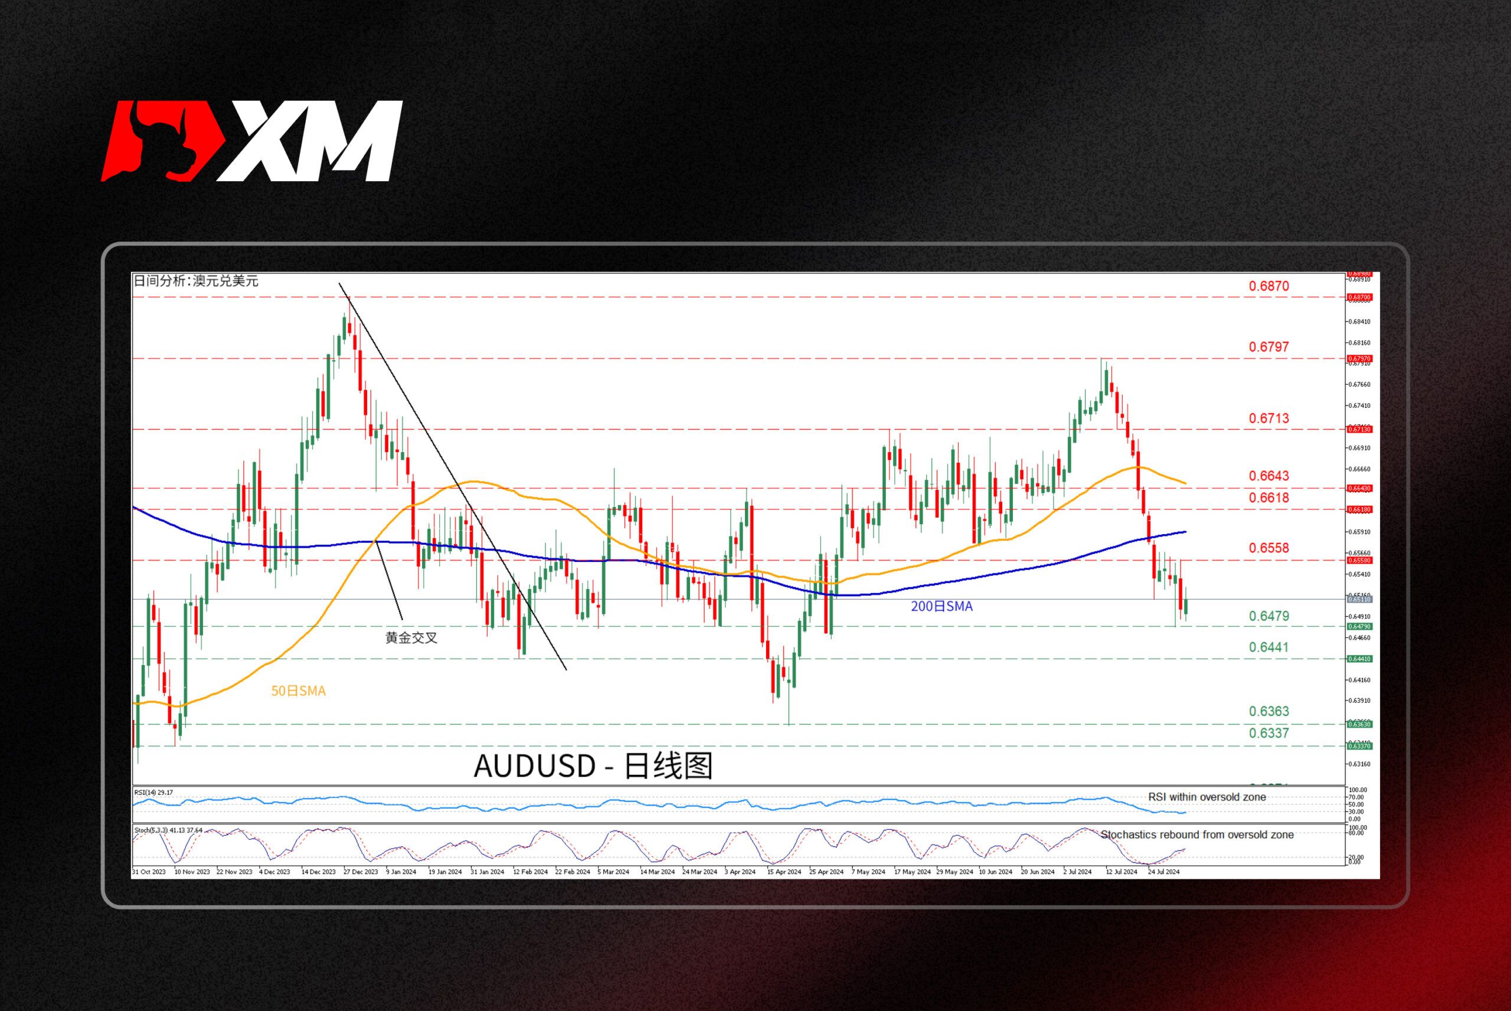Click the '22 Nov 2023' date label
Screen dimensions: 1511x1011
(x=235, y=872)
